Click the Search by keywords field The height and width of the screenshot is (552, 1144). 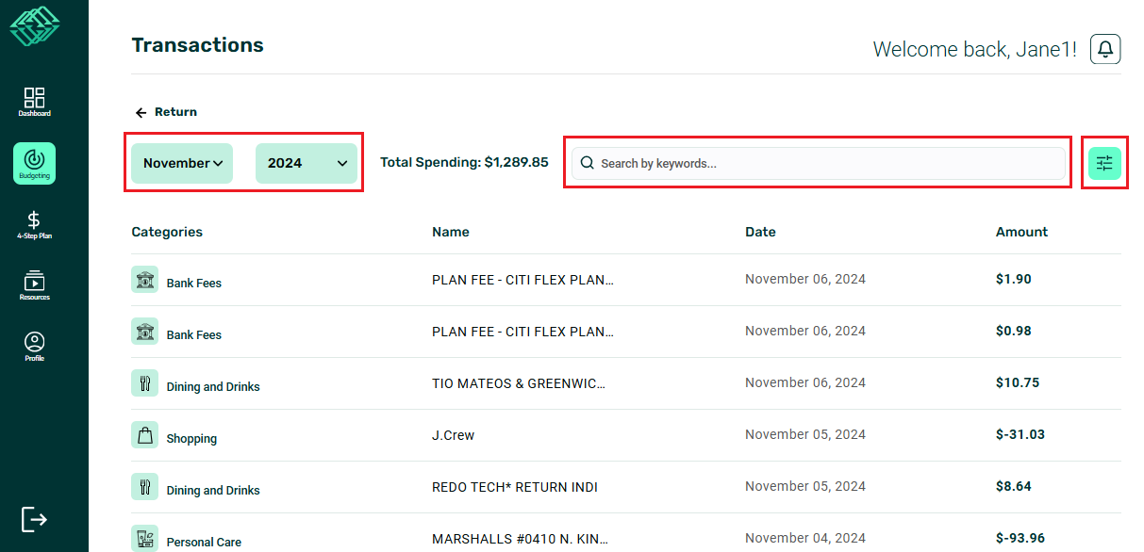tap(817, 162)
